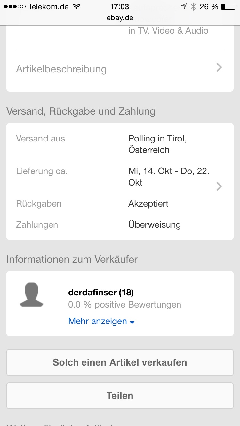Tap the Lieferung ca. delivery date row

(x=120, y=177)
